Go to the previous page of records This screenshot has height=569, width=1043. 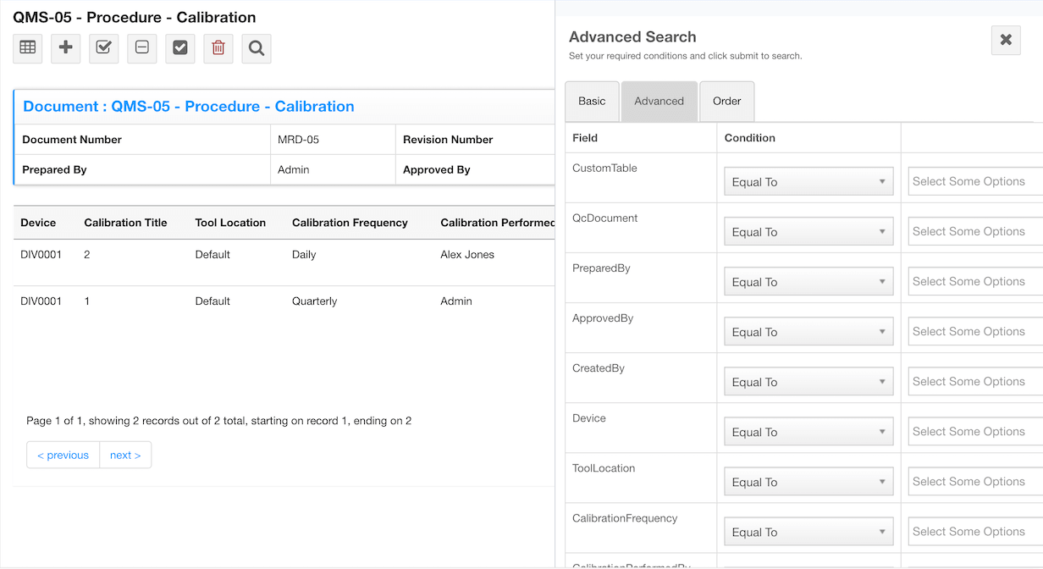(63, 455)
